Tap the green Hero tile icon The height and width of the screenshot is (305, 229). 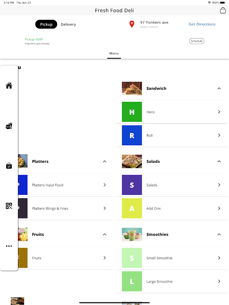(x=132, y=112)
